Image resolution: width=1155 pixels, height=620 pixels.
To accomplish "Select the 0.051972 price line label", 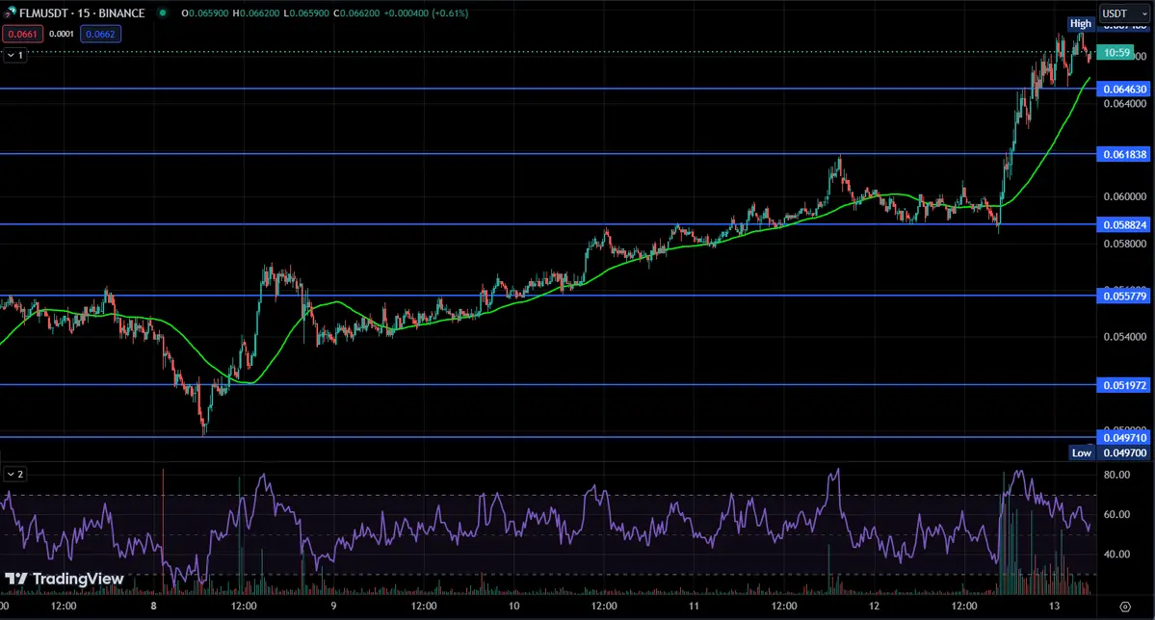I will [1124, 385].
